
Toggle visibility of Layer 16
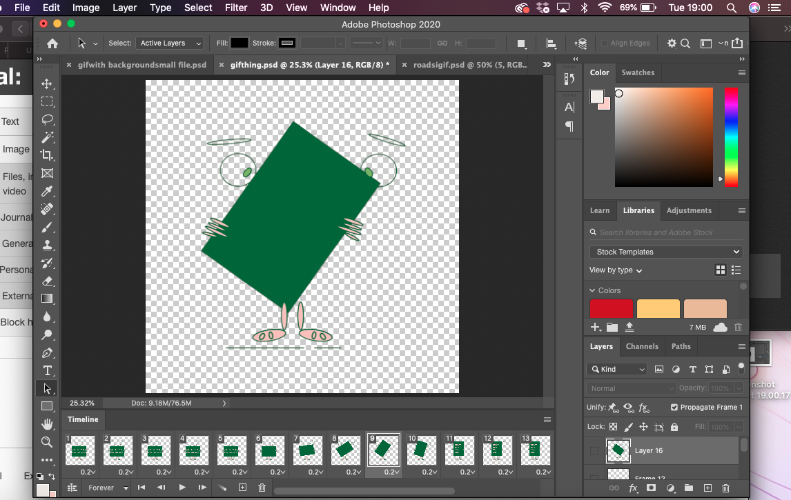coord(594,451)
